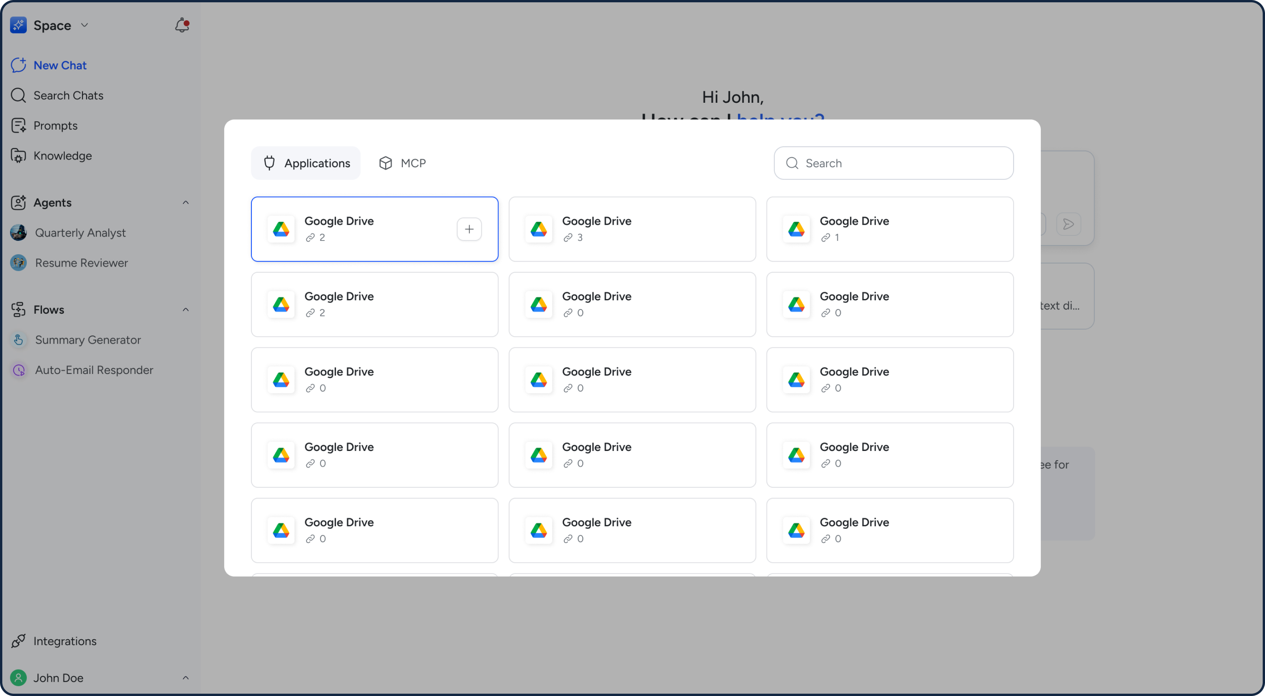This screenshot has height=696, width=1265.
Task: Open the Space workspace dropdown chevron
Action: point(84,25)
